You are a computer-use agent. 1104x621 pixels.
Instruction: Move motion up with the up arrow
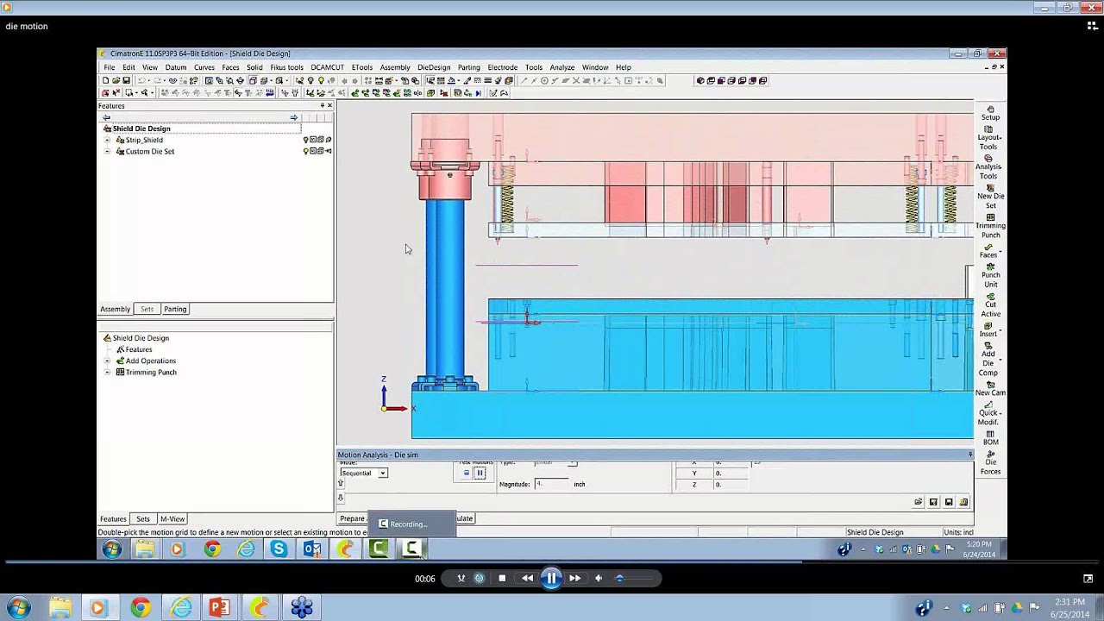pos(341,484)
